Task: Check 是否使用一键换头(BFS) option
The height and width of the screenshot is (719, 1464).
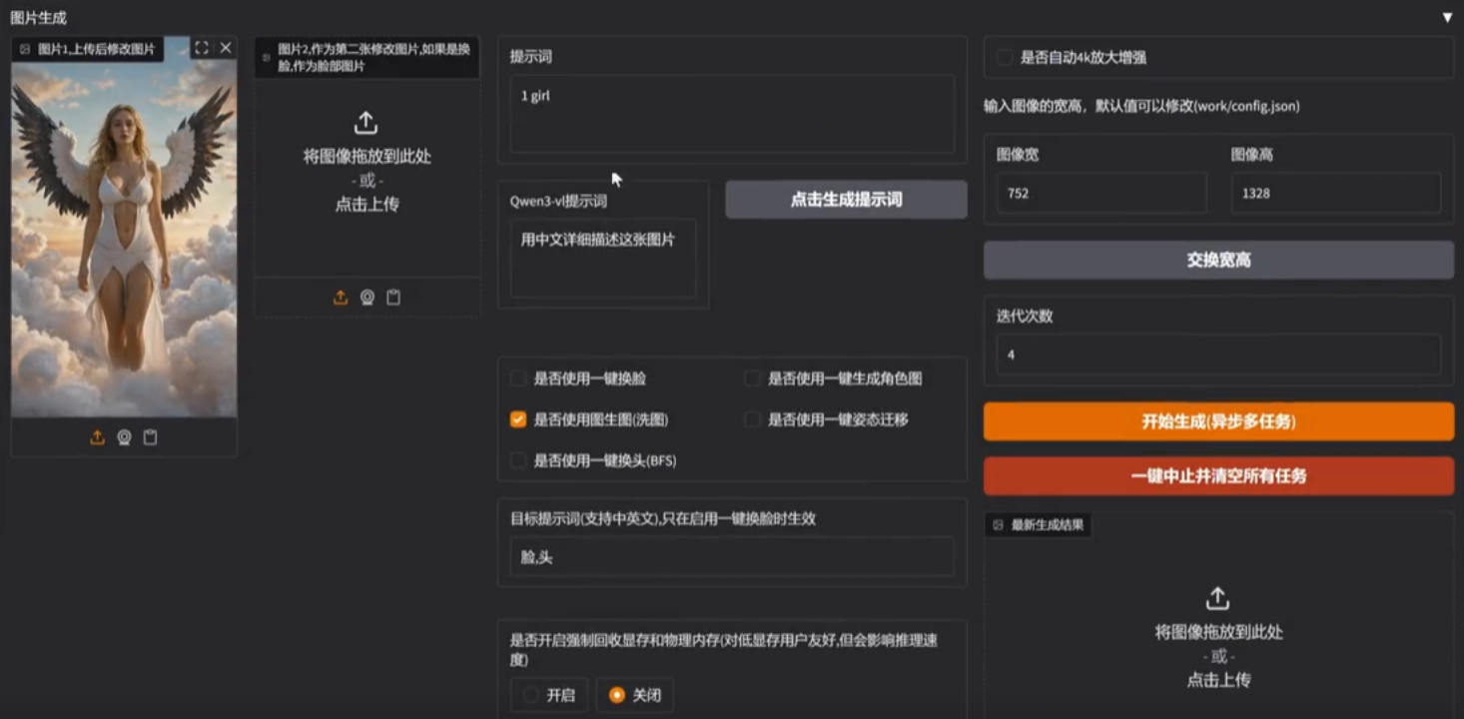Action: tap(518, 460)
